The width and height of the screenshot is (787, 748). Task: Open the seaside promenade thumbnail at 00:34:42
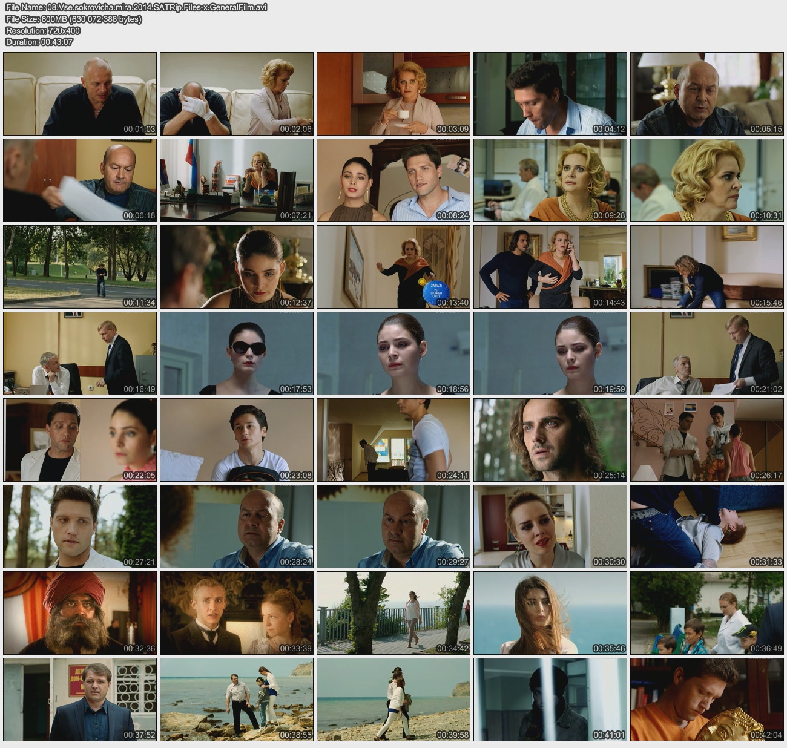point(393,613)
